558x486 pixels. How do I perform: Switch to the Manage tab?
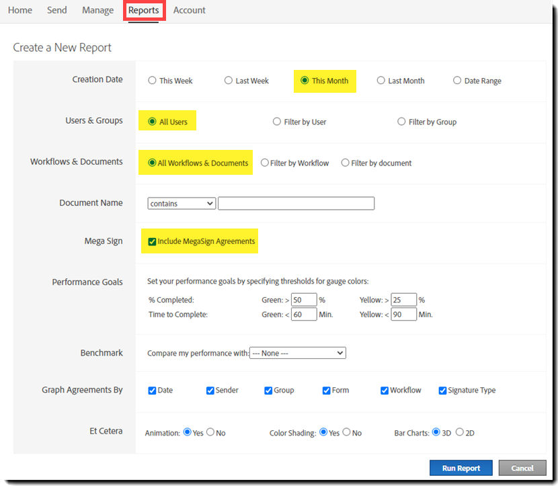click(x=98, y=10)
